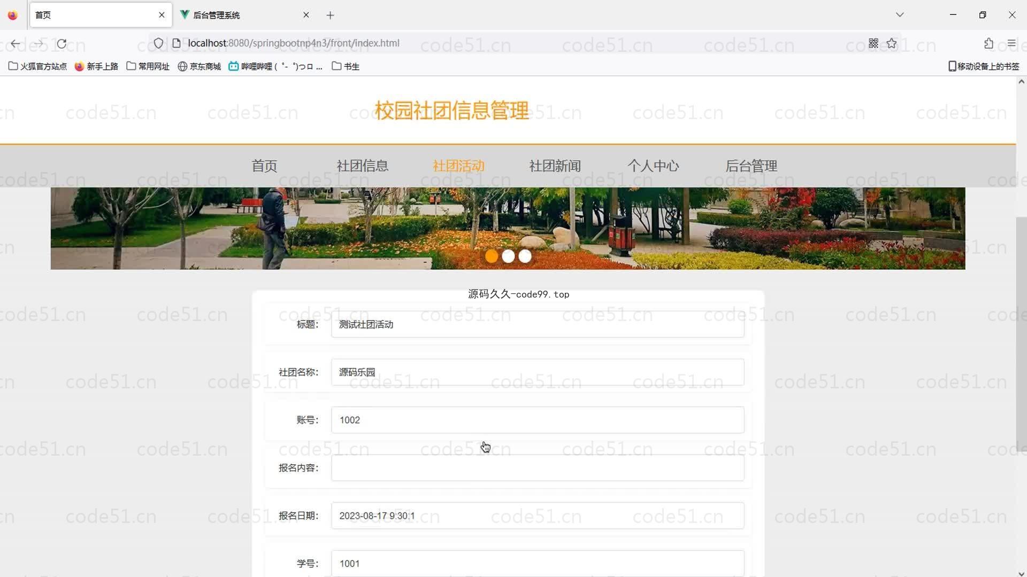Navigate to 首页 in the site menu
This screenshot has width=1027, height=577.
tap(264, 166)
